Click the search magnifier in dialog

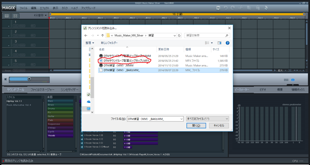tap(227, 36)
